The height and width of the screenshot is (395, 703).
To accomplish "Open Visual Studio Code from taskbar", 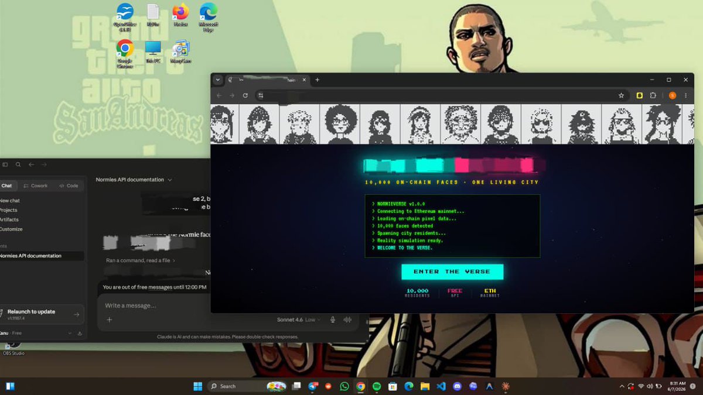I will pos(441,386).
